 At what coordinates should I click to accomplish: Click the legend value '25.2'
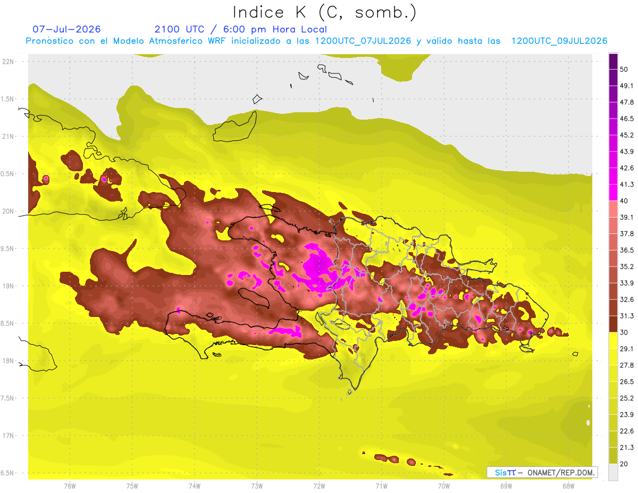(x=627, y=398)
